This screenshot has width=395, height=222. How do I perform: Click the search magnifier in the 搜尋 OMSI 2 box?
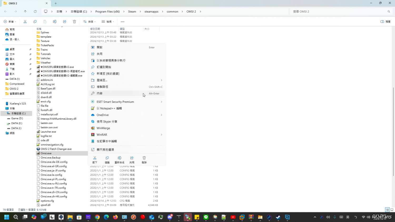point(389,12)
